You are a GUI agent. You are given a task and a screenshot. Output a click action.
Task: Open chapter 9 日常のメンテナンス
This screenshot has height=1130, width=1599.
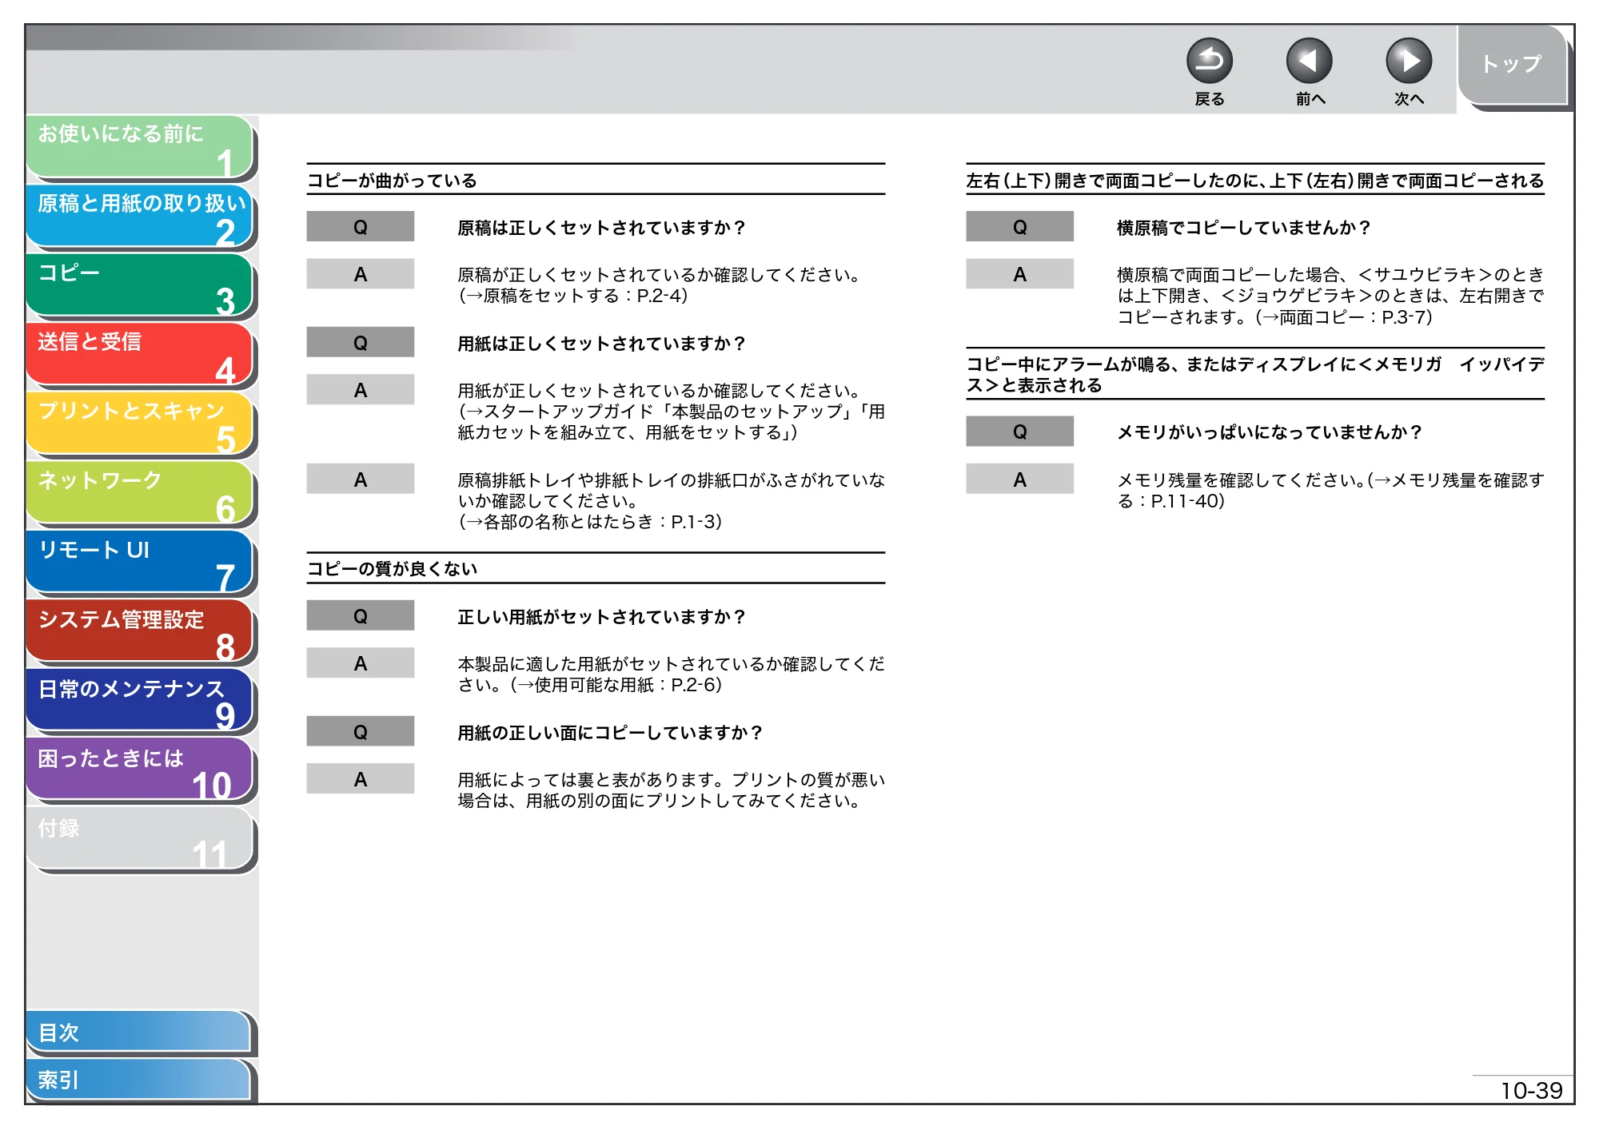(x=140, y=701)
